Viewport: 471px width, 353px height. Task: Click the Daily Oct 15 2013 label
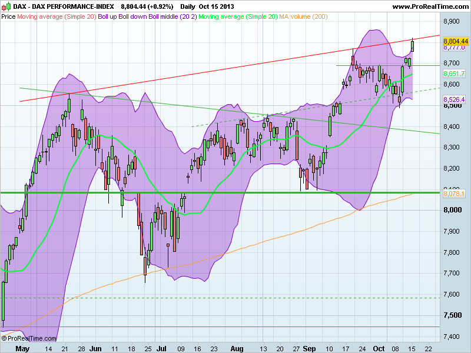207,6
